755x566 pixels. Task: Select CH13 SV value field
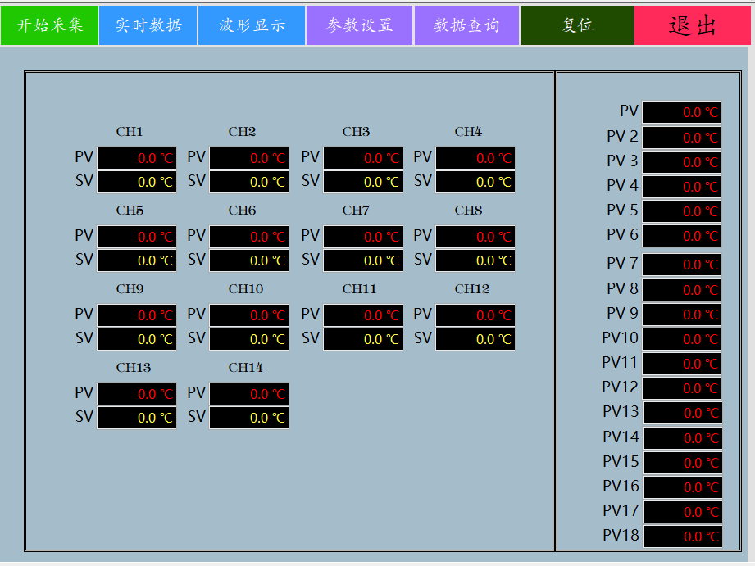[x=137, y=417]
